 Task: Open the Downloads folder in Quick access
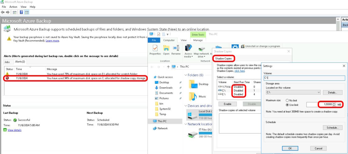166,88
